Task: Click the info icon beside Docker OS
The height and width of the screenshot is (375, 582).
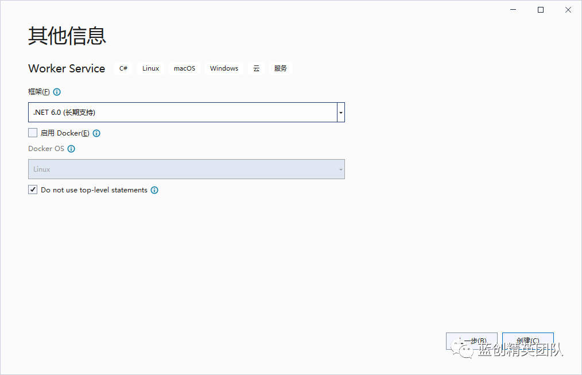Action: tap(71, 149)
